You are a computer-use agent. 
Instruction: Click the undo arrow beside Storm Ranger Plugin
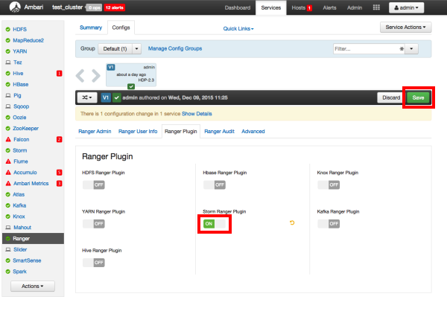coord(292,222)
